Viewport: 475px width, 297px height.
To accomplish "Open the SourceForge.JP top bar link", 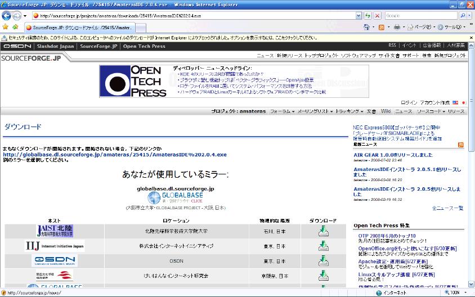I will pyautogui.click(x=98, y=46).
